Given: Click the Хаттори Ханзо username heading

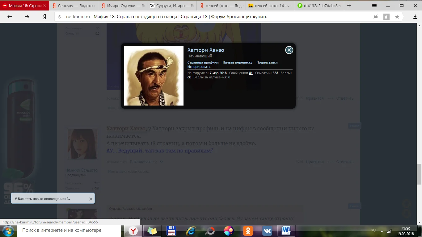Looking at the screenshot, I should click(x=206, y=50).
